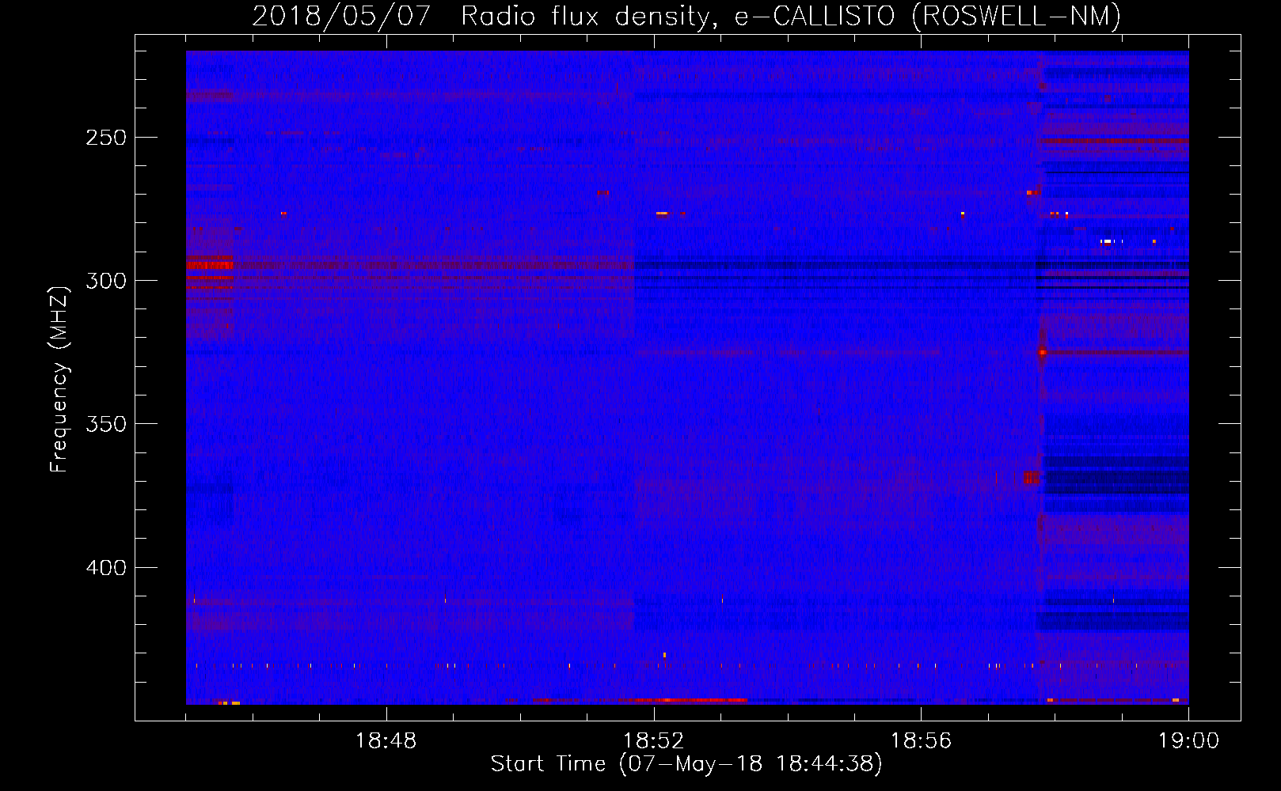Click the plot title "2018/05/07 Radio flux density, e-CALLISTO (ROSWELL-NM)"
Screen dimensions: 1281x791
tap(686, 16)
